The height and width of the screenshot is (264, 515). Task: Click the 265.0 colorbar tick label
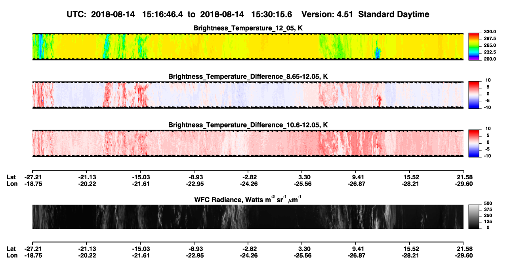(489, 46)
